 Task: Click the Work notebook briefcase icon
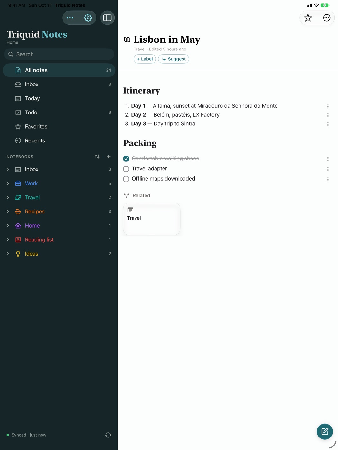18,183
